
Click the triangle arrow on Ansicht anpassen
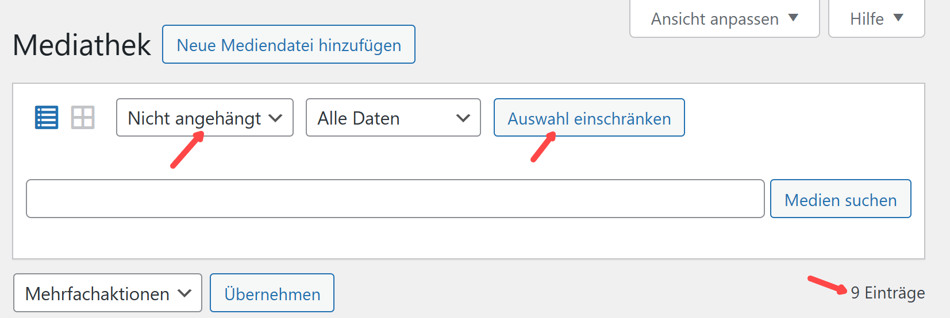tap(794, 18)
